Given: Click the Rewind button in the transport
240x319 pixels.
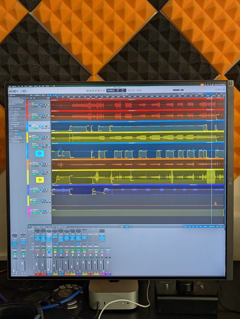Looking at the screenshot, I should tap(87, 91).
